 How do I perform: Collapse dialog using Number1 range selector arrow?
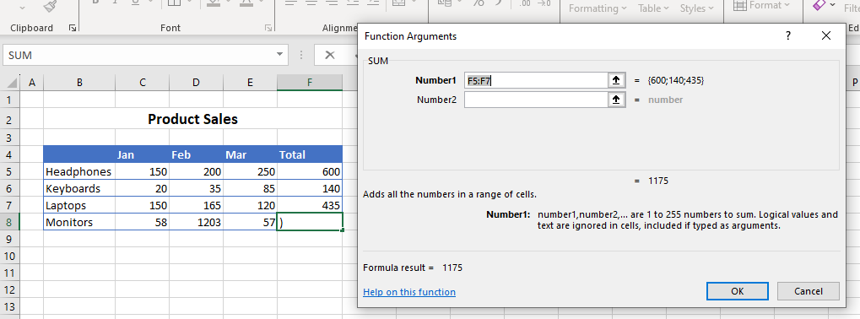tap(616, 80)
